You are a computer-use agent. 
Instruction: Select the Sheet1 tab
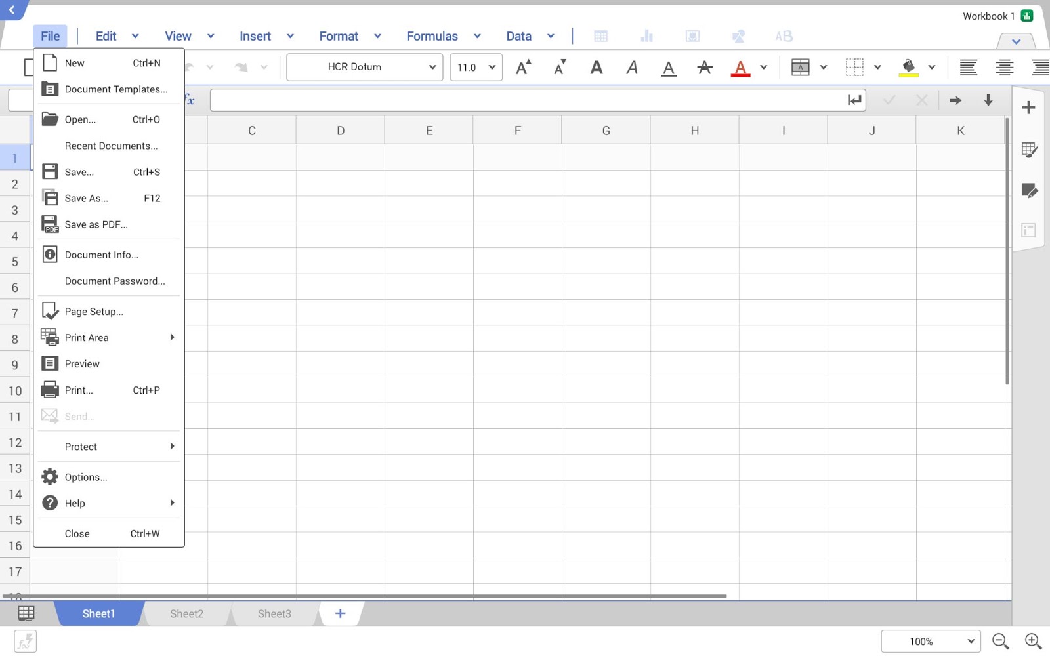coord(98,614)
